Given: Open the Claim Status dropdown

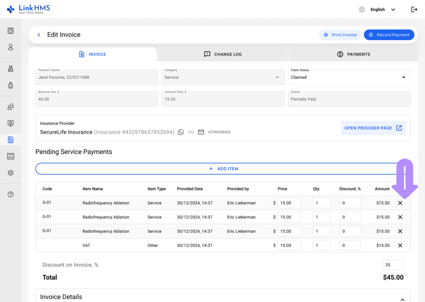Looking at the screenshot, I should 349,77.
